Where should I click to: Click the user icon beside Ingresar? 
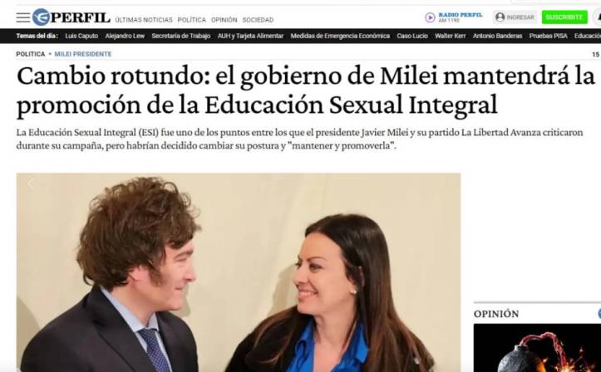coord(500,17)
